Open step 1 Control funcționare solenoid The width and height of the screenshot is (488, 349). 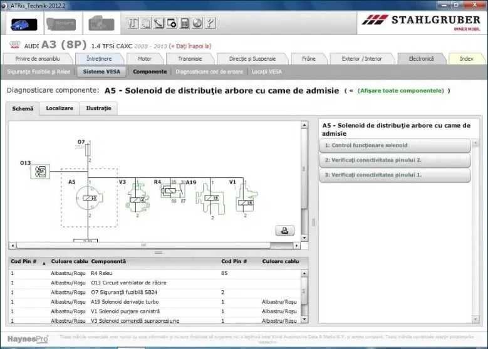[395, 146]
